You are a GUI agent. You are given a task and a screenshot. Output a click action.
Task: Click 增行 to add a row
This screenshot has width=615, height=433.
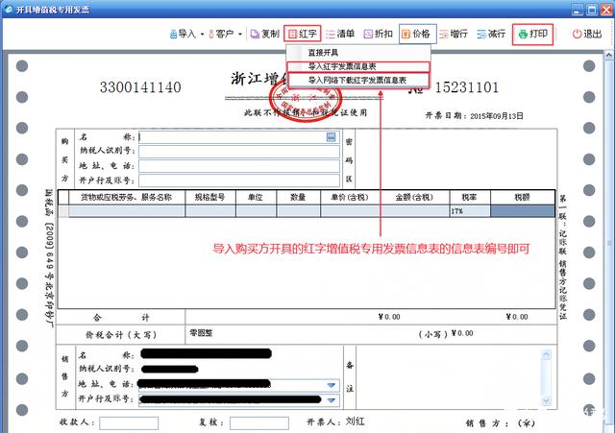coord(454,34)
